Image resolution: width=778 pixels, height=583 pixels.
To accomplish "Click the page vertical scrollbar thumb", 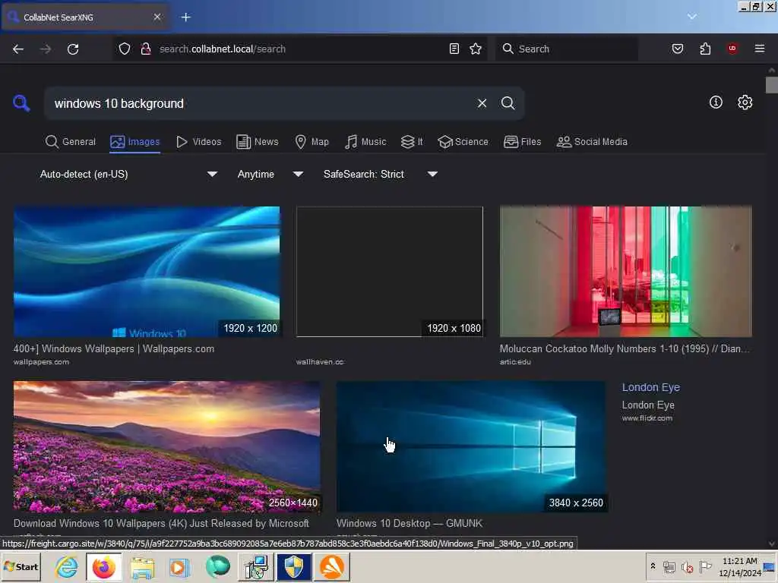I will 772,85.
